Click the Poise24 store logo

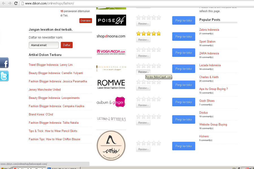tap(111, 20)
